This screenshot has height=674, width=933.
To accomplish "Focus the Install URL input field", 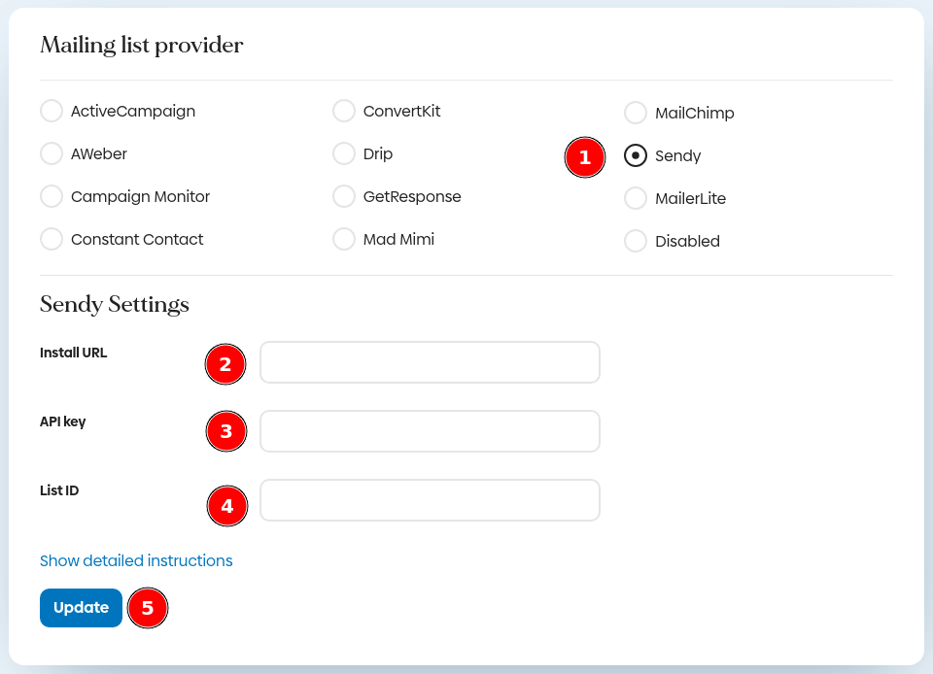I will (x=430, y=362).
